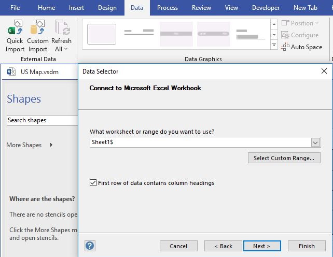Select the second data graphic style
333x257 pixels.
pyautogui.click(x=138, y=34)
